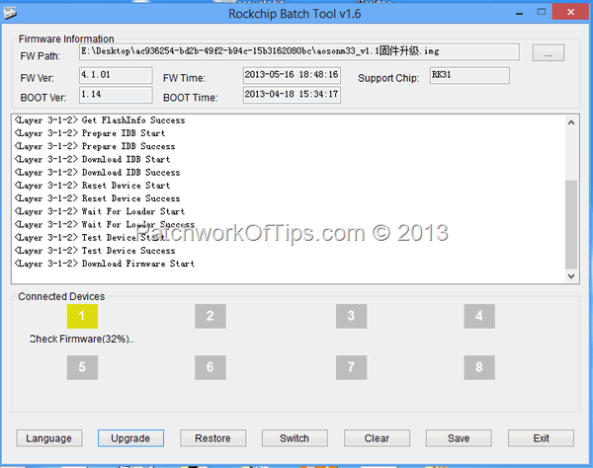The width and height of the screenshot is (593, 468).
Task: Select connected device slot 5
Action: coord(82,367)
